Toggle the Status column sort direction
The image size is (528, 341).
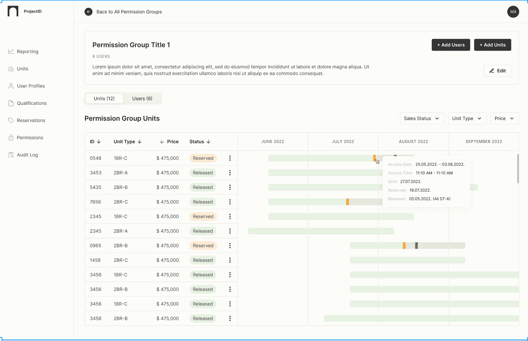(209, 142)
